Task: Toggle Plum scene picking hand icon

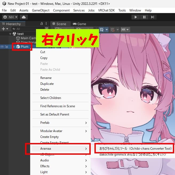Action: click(x=6, y=46)
